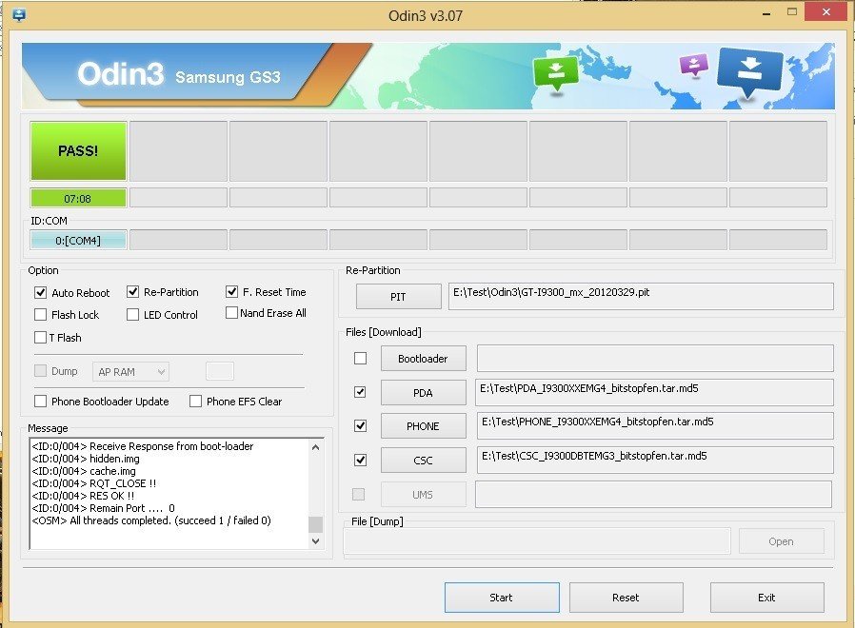
Task: Click the File Dump path field
Action: pos(537,541)
